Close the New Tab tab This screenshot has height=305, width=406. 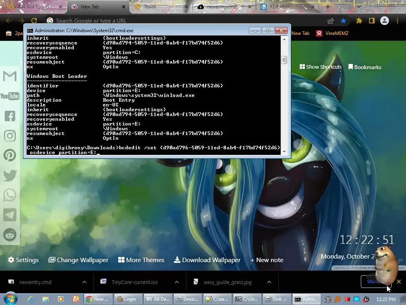click(124, 7)
